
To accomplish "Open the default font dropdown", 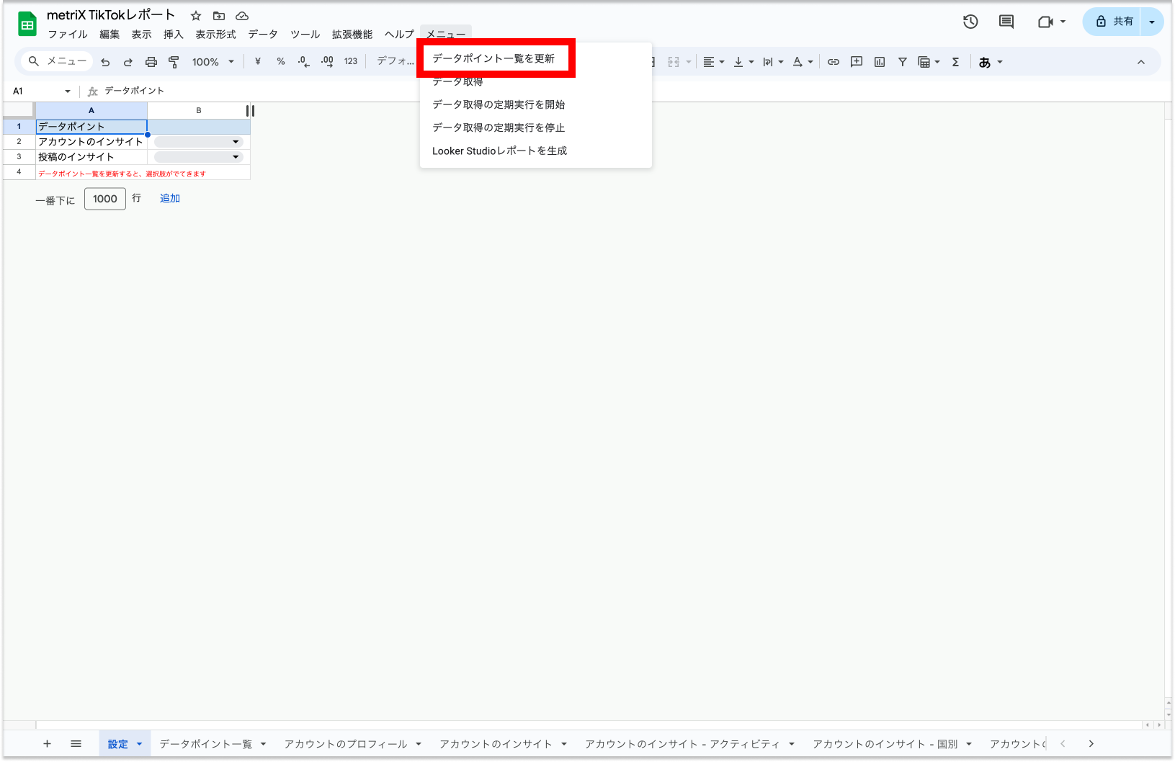I will [x=396, y=62].
